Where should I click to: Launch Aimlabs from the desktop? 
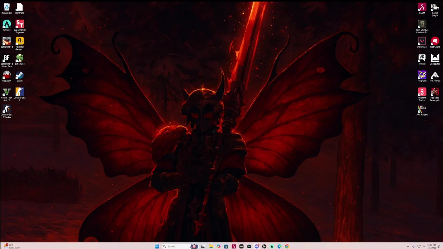pos(7,26)
